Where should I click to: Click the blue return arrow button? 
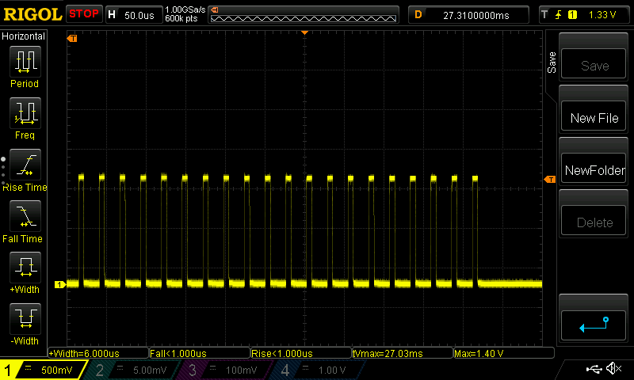tap(593, 325)
